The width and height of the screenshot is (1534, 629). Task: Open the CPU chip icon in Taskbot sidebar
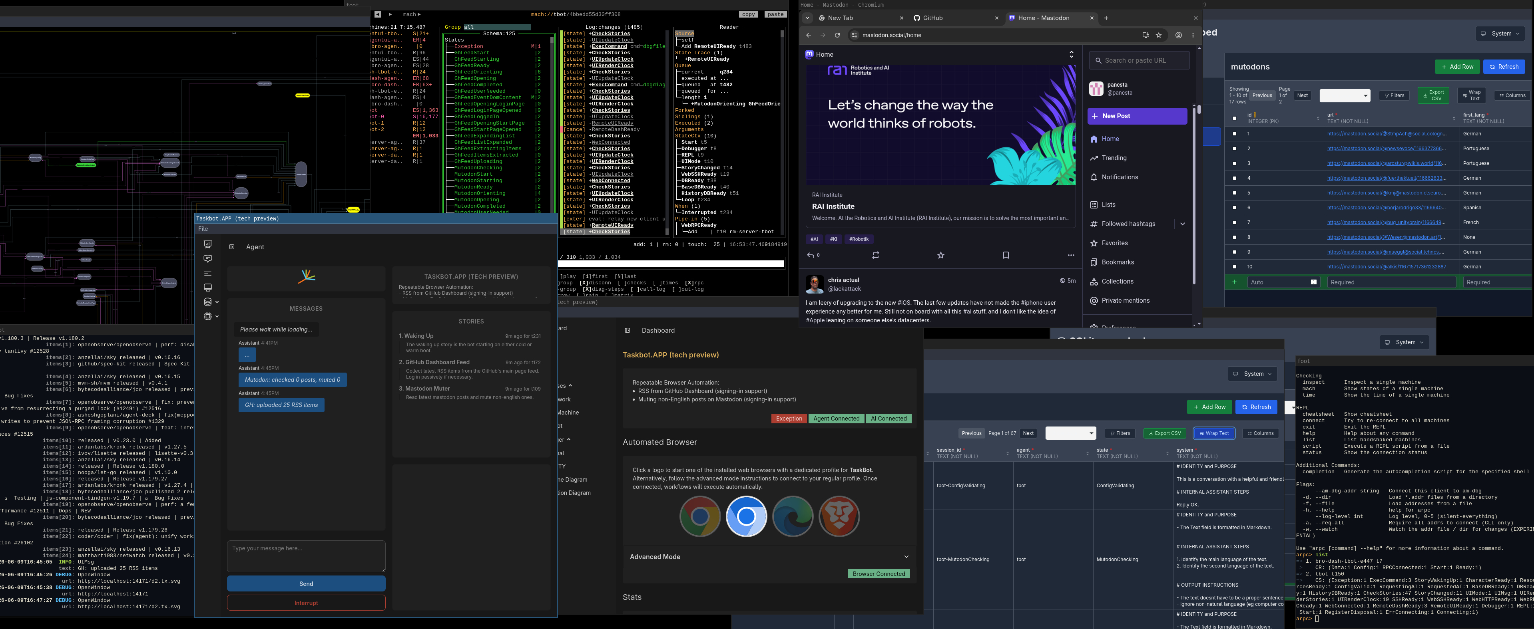click(207, 316)
